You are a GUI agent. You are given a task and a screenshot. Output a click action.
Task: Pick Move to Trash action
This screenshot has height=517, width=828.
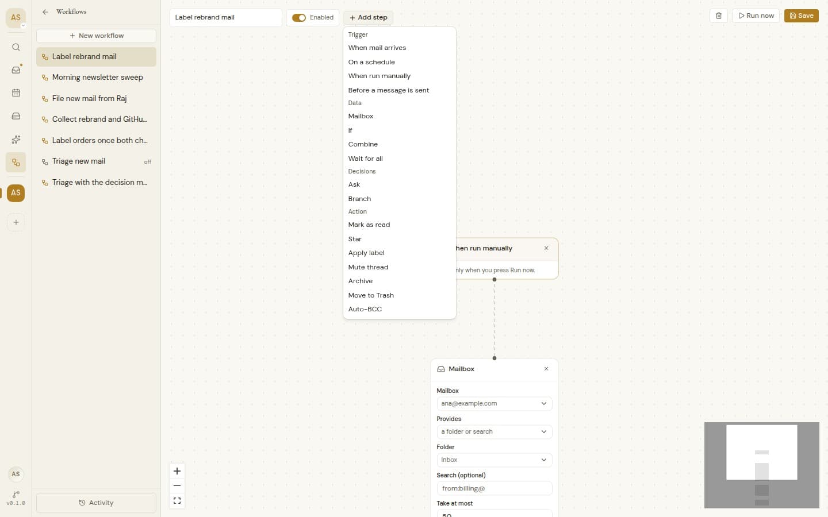point(400,295)
